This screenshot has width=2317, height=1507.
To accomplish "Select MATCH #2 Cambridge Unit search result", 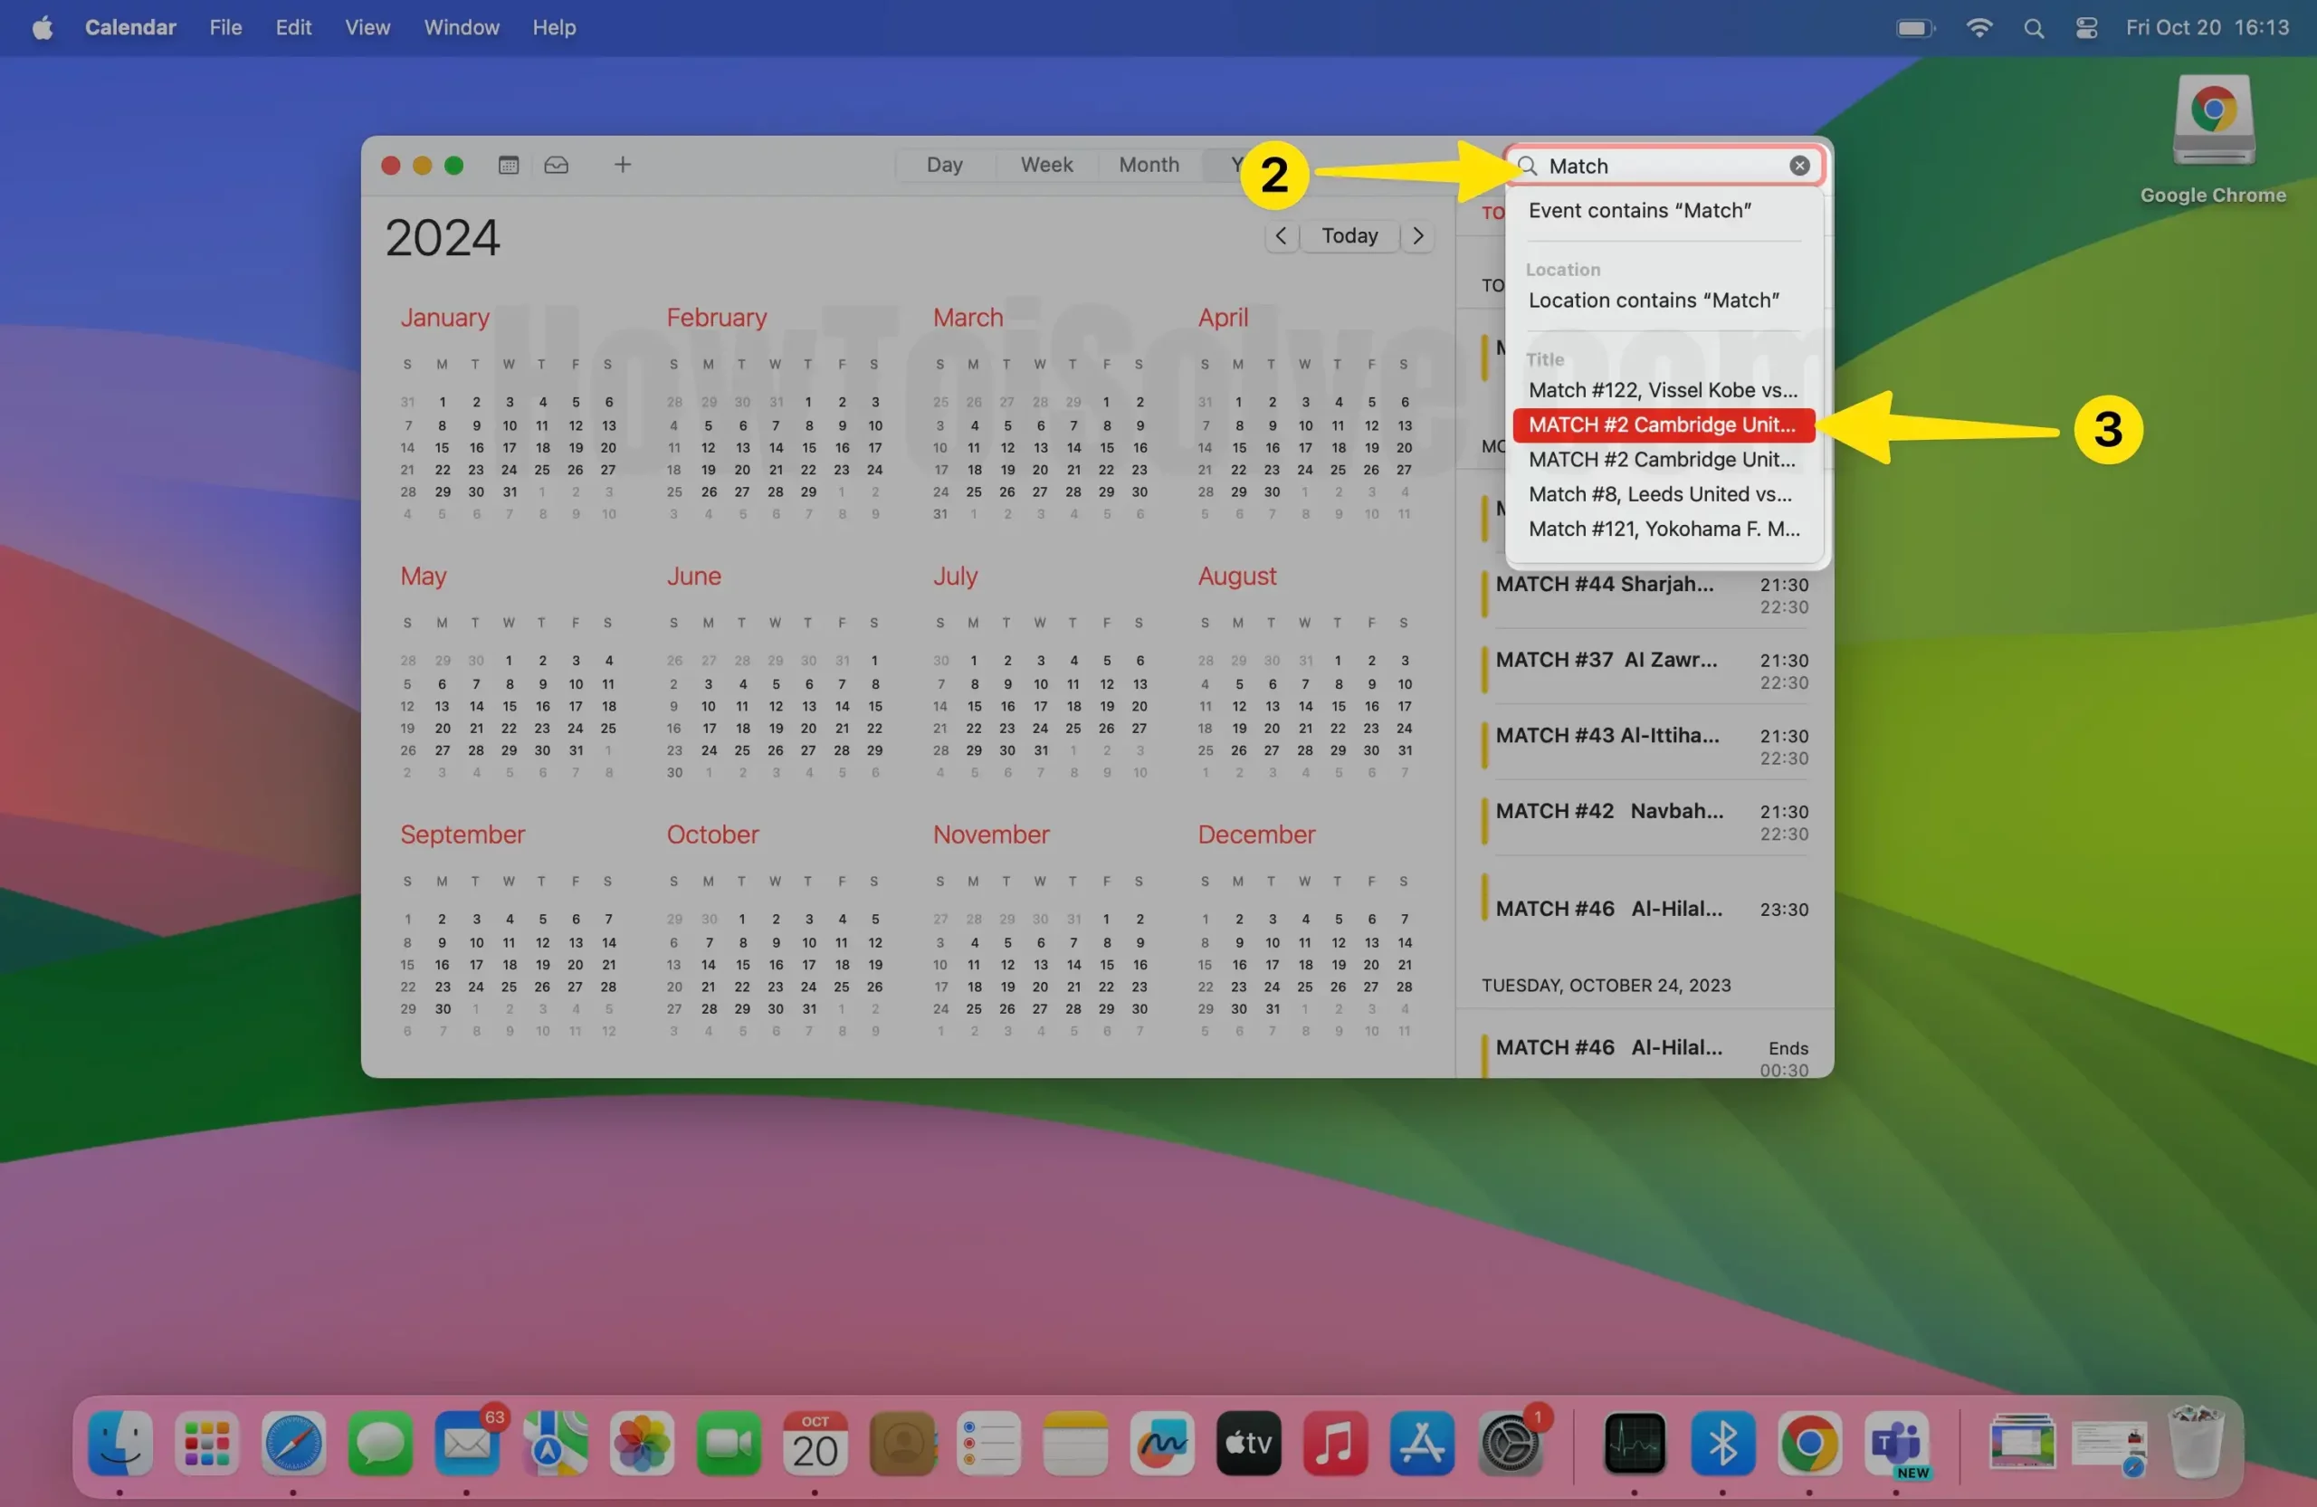I will [x=1660, y=424].
